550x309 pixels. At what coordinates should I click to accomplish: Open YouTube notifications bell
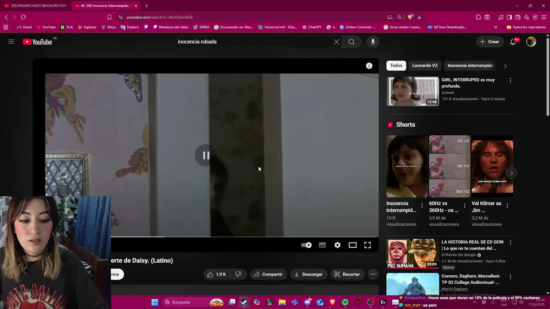[513, 42]
